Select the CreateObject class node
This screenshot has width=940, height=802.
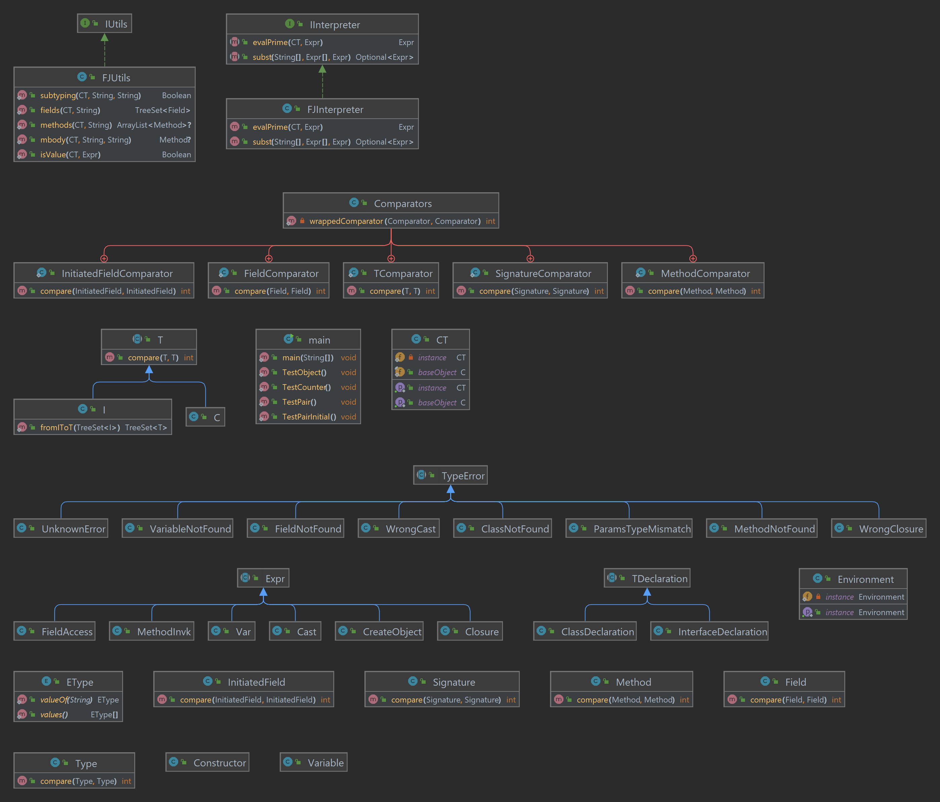pyautogui.click(x=379, y=632)
